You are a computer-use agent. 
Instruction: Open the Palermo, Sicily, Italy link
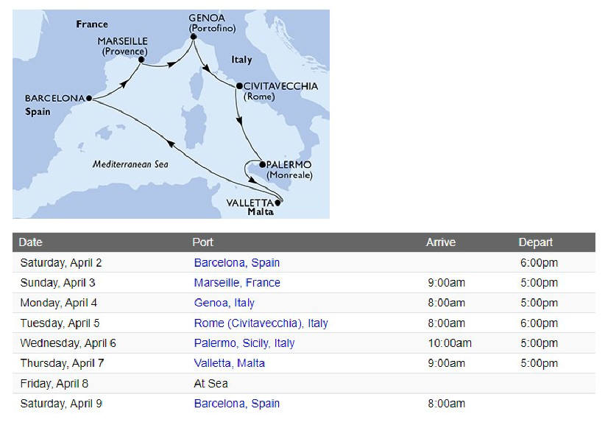[244, 343]
